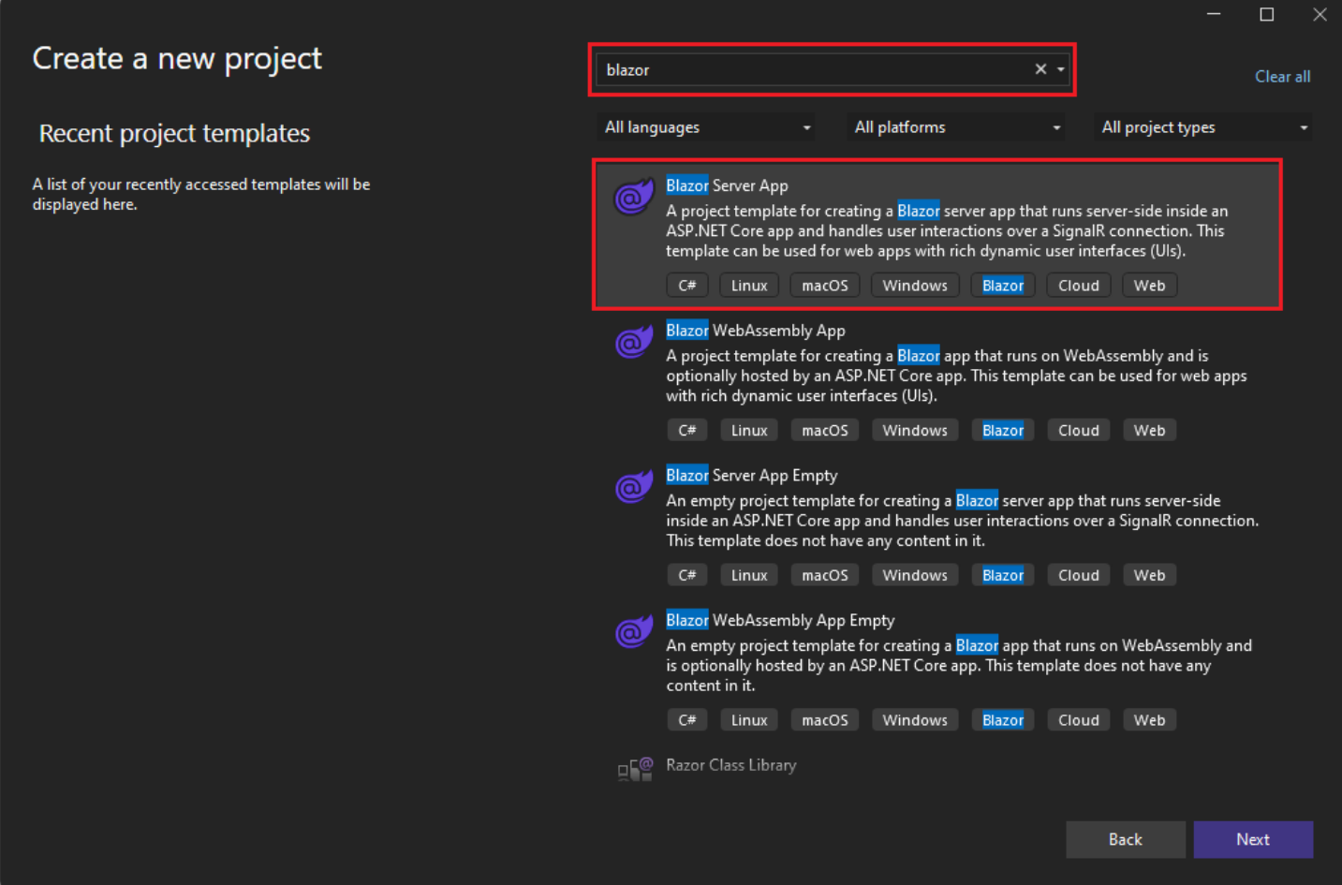Image resolution: width=1342 pixels, height=885 pixels.
Task: Click the Cloud tag under Blazor Server App
Action: 1079,286
